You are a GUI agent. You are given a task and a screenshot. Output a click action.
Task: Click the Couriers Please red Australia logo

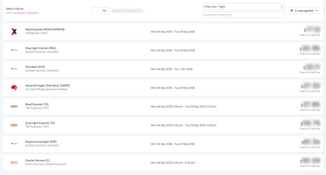pos(14,87)
